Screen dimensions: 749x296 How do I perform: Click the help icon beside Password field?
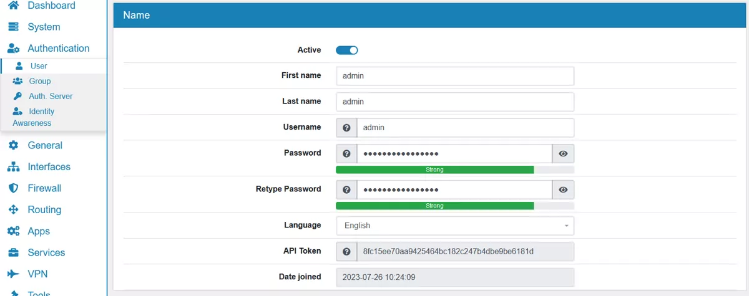pyautogui.click(x=346, y=153)
